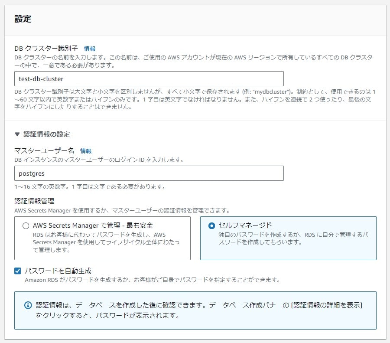Image resolution: width=390 pixels, height=343 pixels.
Task: Click the 1～16 文字の英数字 hint text
Action: pyautogui.click(x=90, y=187)
